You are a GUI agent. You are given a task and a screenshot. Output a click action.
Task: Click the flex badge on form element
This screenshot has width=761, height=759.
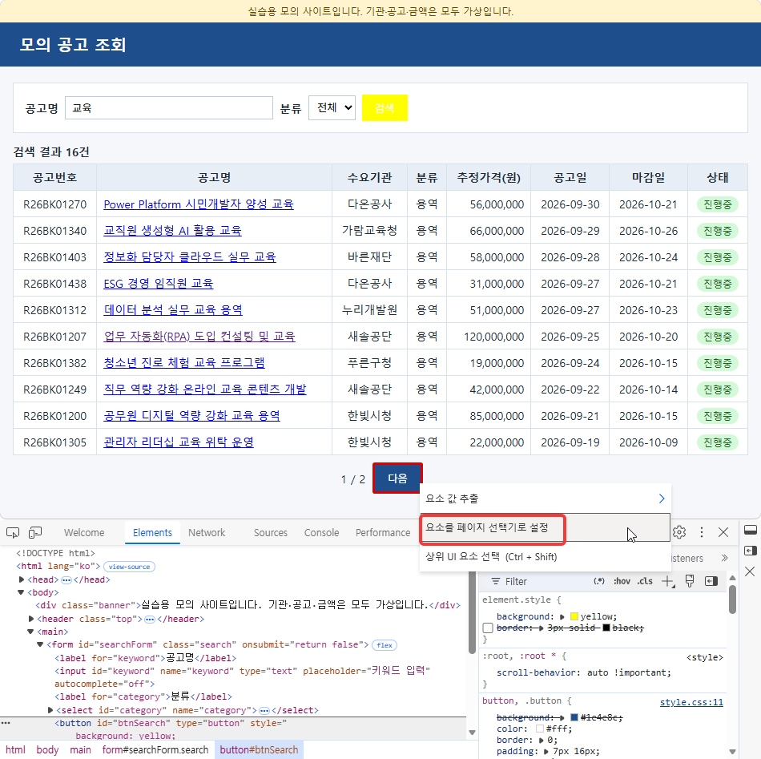click(x=385, y=645)
